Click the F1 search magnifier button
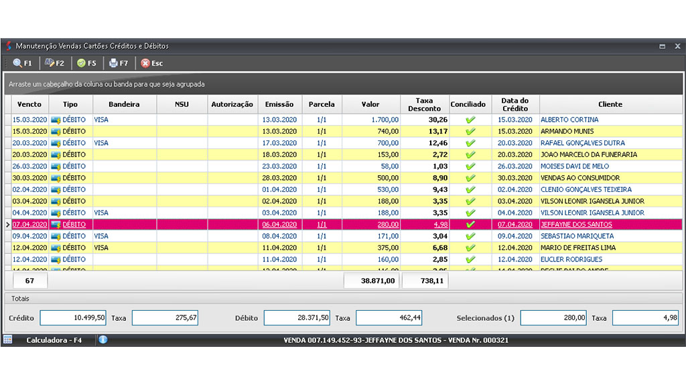 [x=22, y=63]
